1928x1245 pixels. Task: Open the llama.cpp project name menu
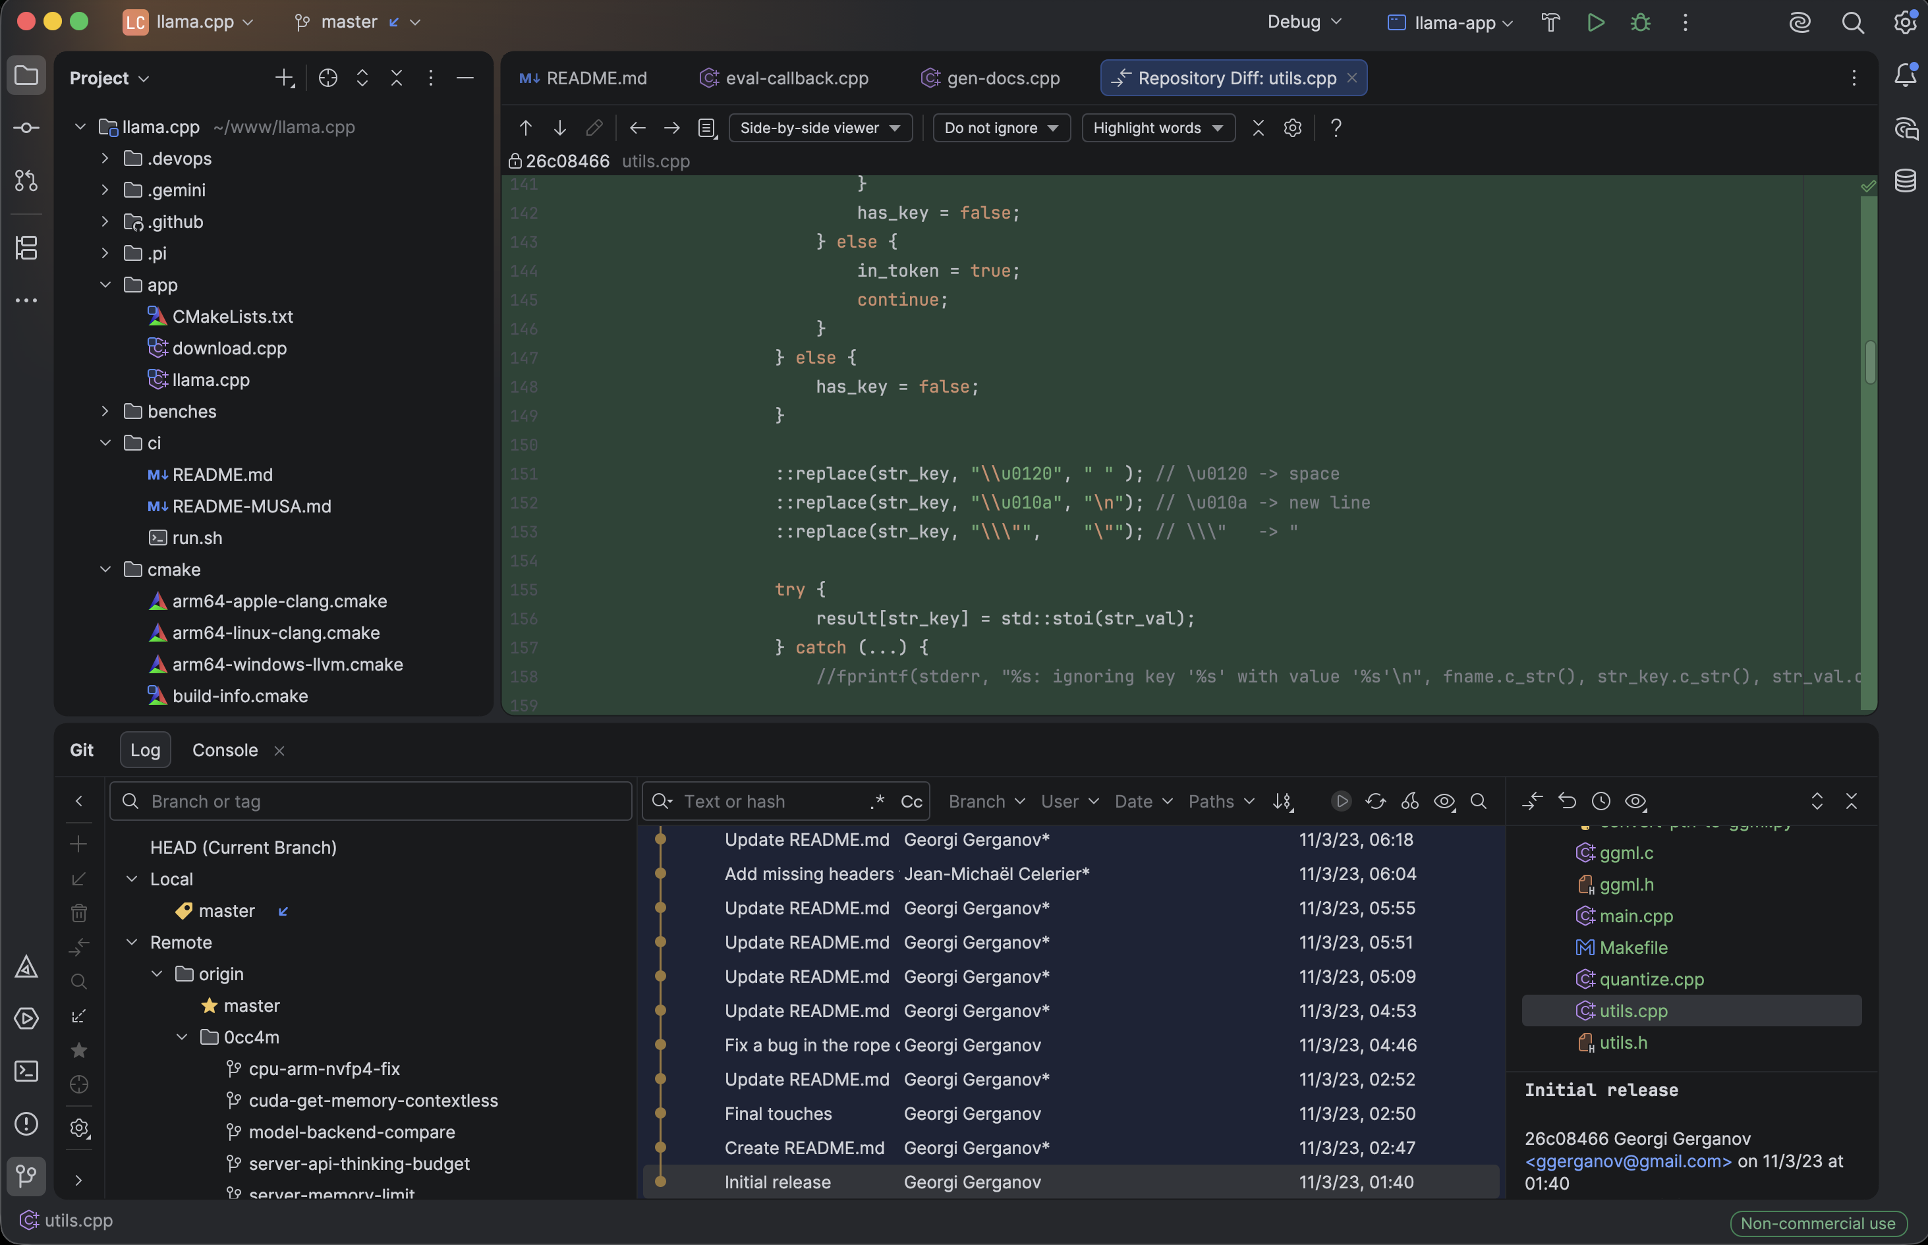click(x=188, y=22)
